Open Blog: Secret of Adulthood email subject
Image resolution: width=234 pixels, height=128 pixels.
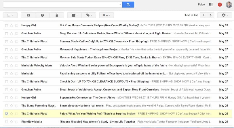(109, 90)
